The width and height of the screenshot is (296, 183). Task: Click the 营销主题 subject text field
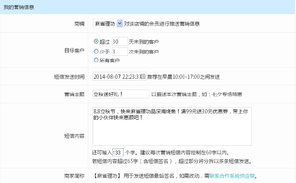click(x=121, y=94)
